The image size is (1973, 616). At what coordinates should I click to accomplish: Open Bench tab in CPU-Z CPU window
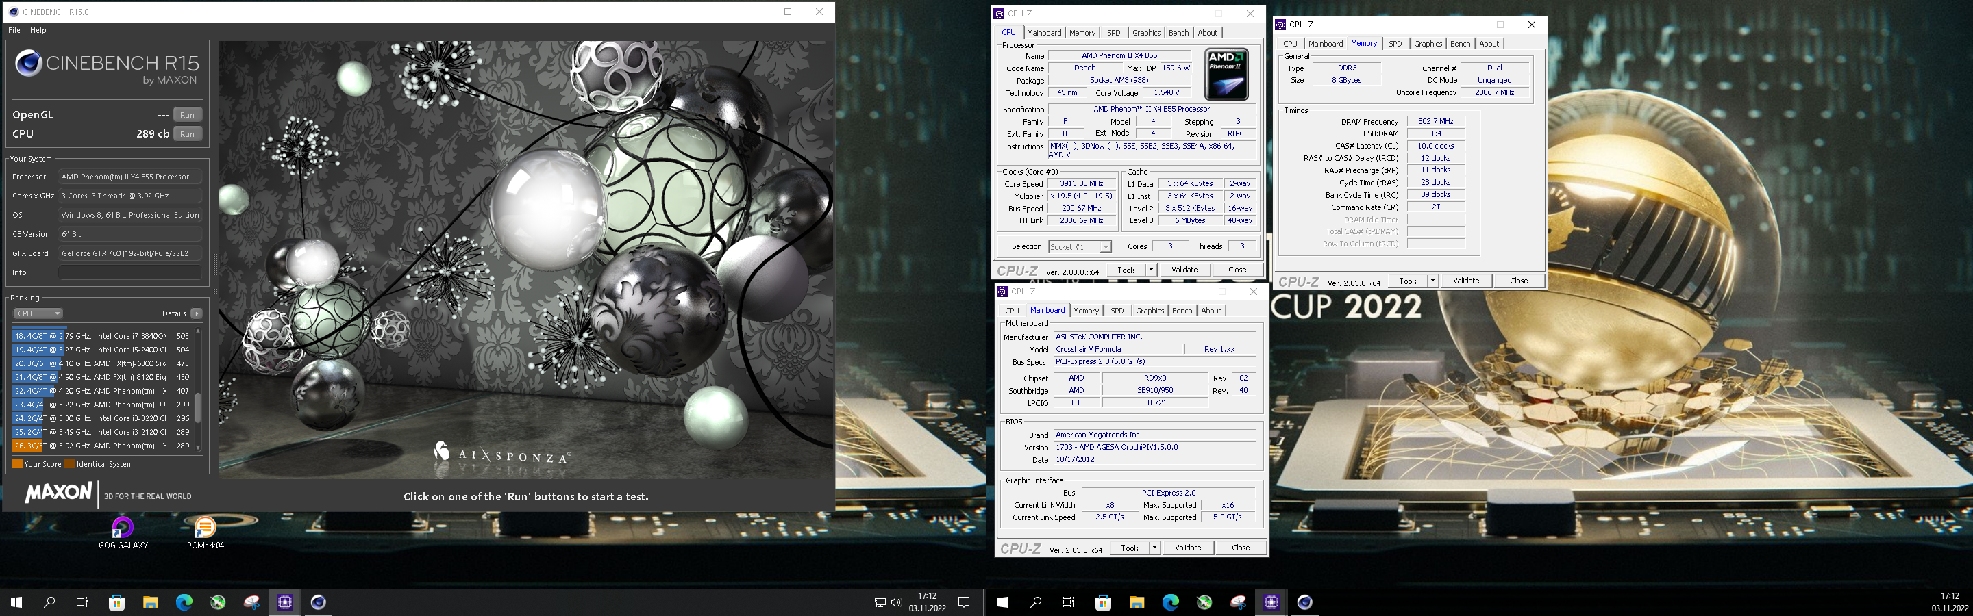pyautogui.click(x=1179, y=33)
